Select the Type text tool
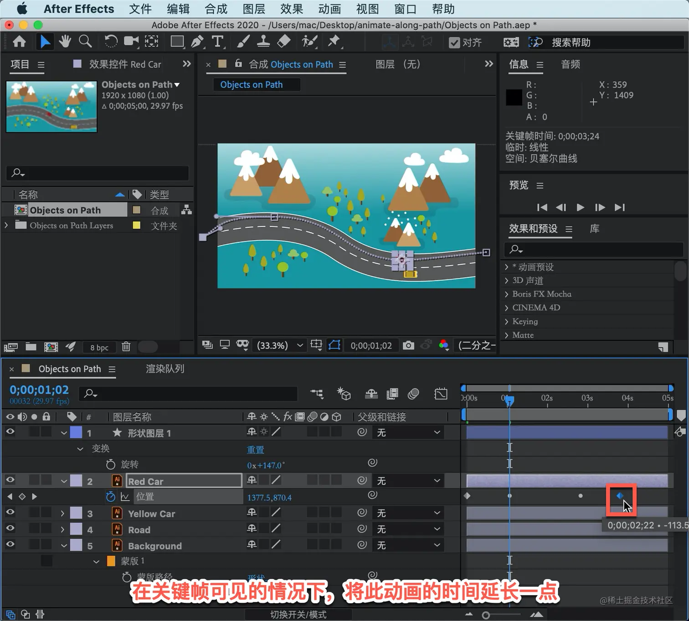 coord(218,41)
